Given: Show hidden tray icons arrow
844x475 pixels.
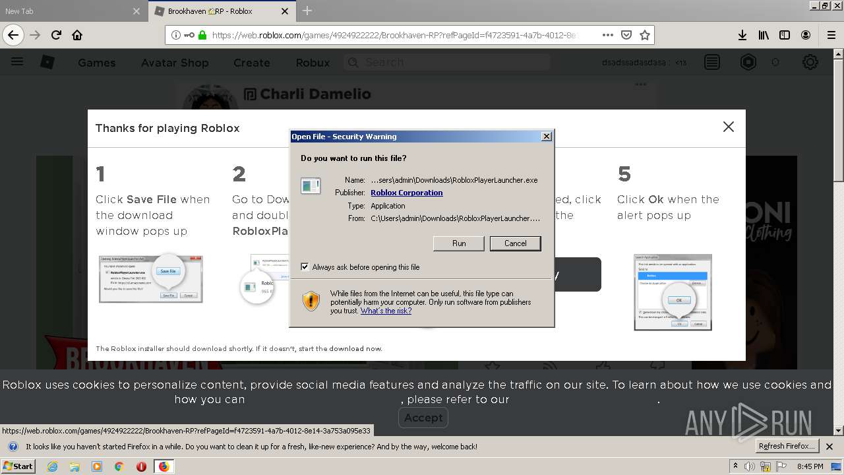Looking at the screenshot, I should 736,466.
